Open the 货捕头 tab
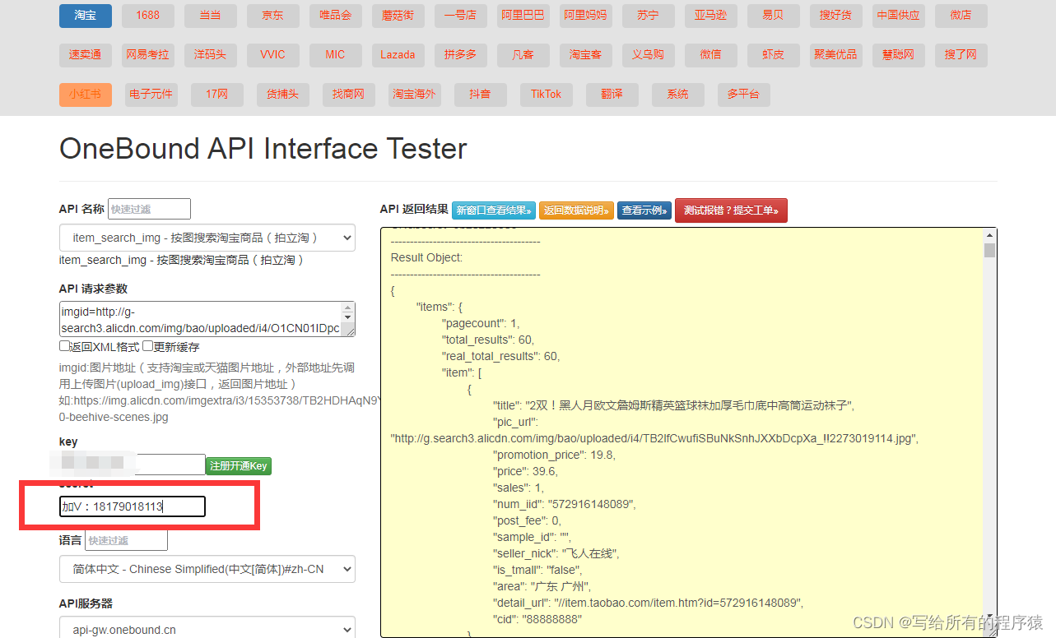 (283, 95)
